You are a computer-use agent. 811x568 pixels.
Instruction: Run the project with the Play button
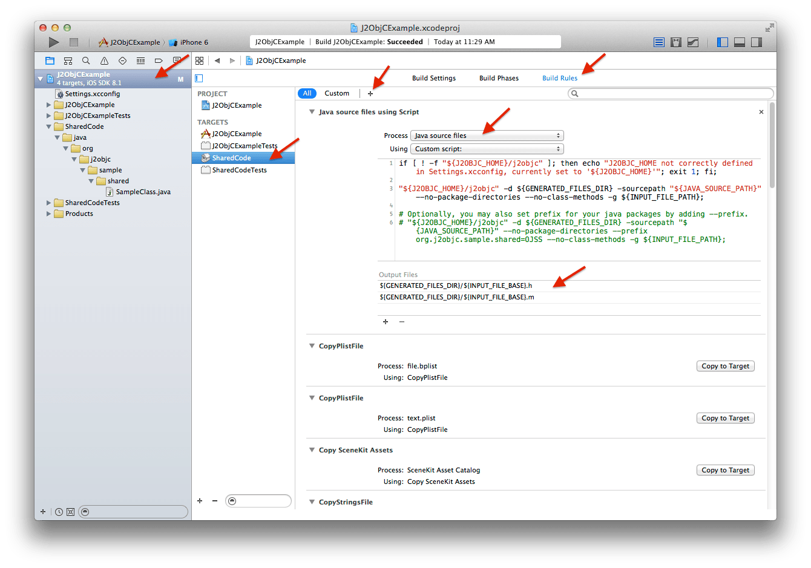click(x=53, y=42)
